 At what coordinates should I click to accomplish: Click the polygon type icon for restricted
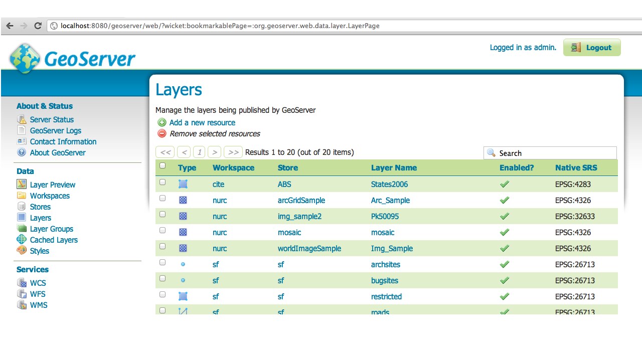coord(183,296)
